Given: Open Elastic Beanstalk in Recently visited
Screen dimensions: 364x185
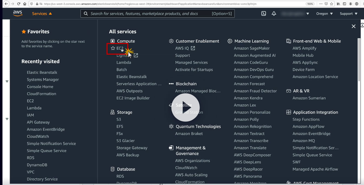Looking at the screenshot, I should pos(42,72).
